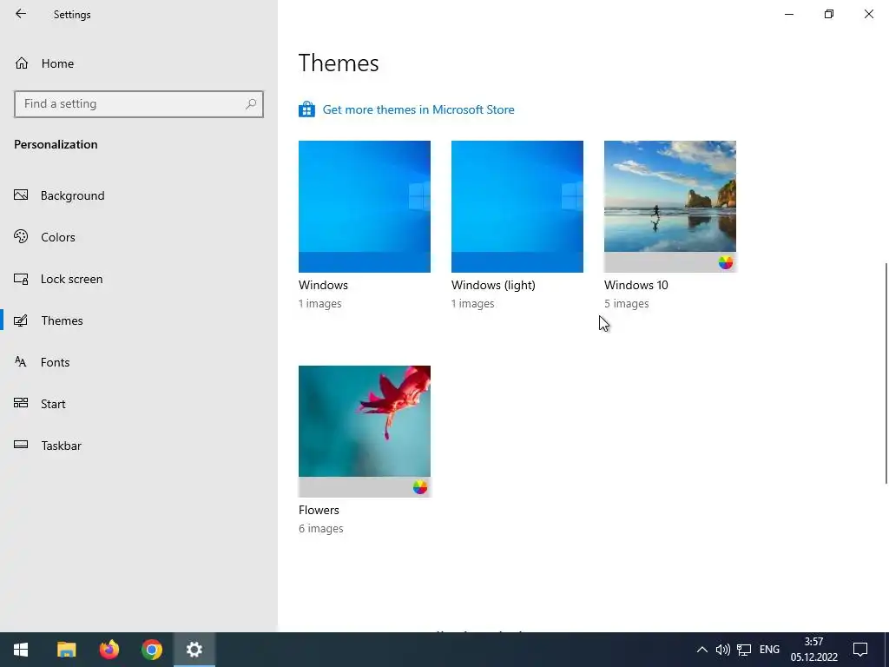Apply the Windows theme thumbnail
Viewport: 889px width, 667px height.
[x=365, y=207]
